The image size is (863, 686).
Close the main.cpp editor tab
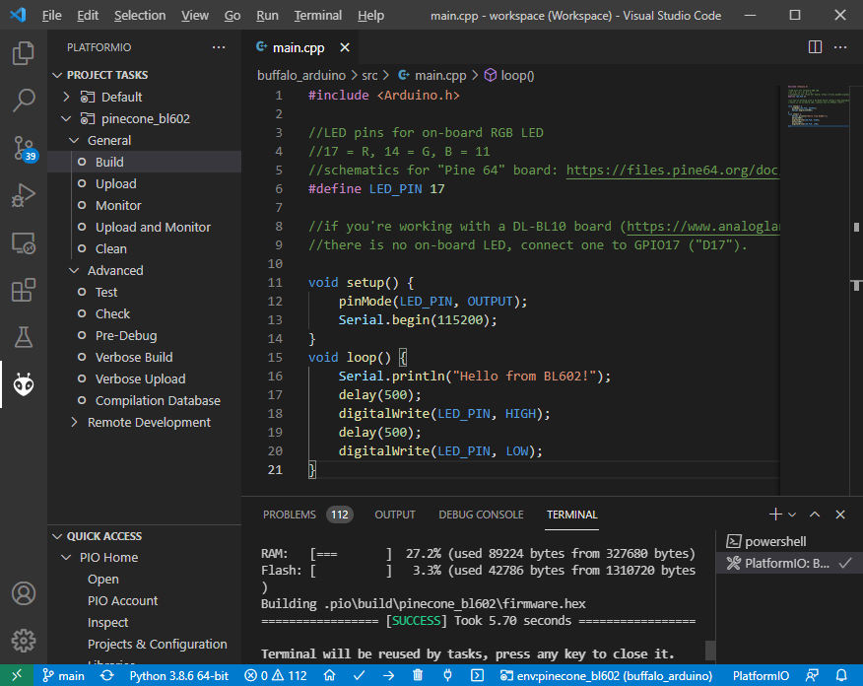pyautogui.click(x=345, y=48)
